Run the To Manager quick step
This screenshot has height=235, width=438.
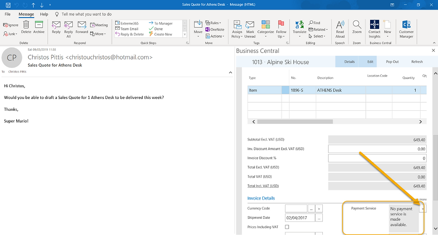tap(161, 24)
